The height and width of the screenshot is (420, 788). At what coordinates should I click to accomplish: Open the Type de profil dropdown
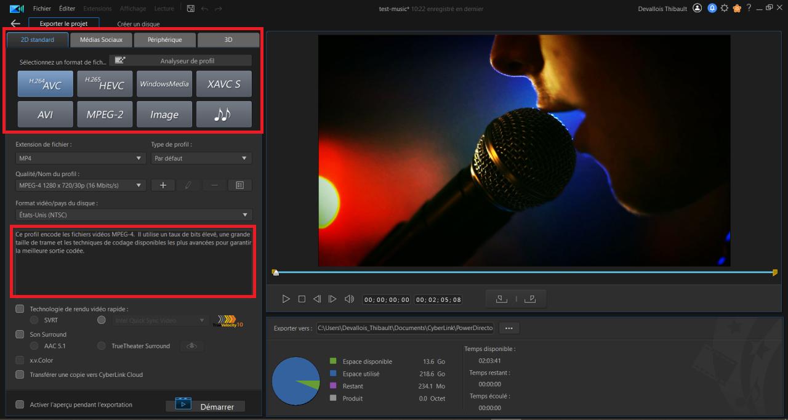click(x=201, y=158)
